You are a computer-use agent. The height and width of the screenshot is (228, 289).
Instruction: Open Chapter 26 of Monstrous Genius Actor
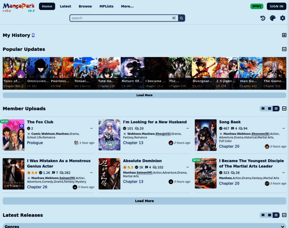point(37,187)
